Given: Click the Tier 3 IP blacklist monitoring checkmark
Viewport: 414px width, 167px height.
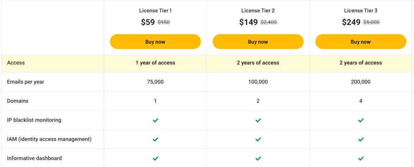Looking at the screenshot, I should (x=361, y=120).
